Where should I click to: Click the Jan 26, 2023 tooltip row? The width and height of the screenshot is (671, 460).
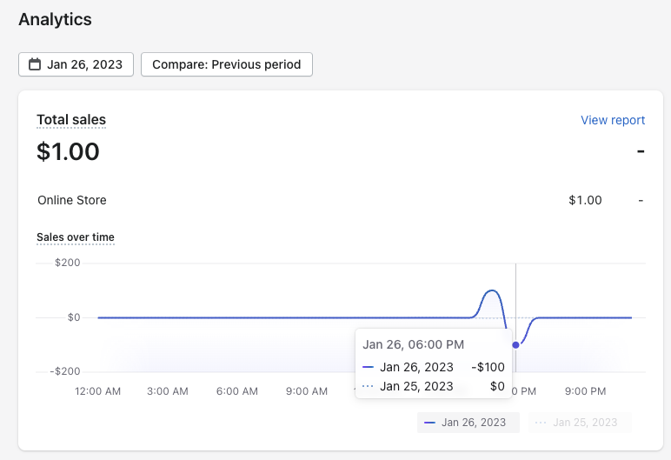(433, 367)
